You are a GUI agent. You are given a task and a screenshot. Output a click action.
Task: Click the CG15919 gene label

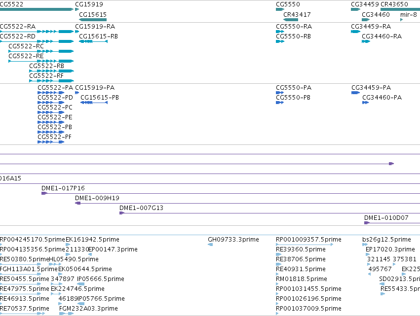[89, 4]
